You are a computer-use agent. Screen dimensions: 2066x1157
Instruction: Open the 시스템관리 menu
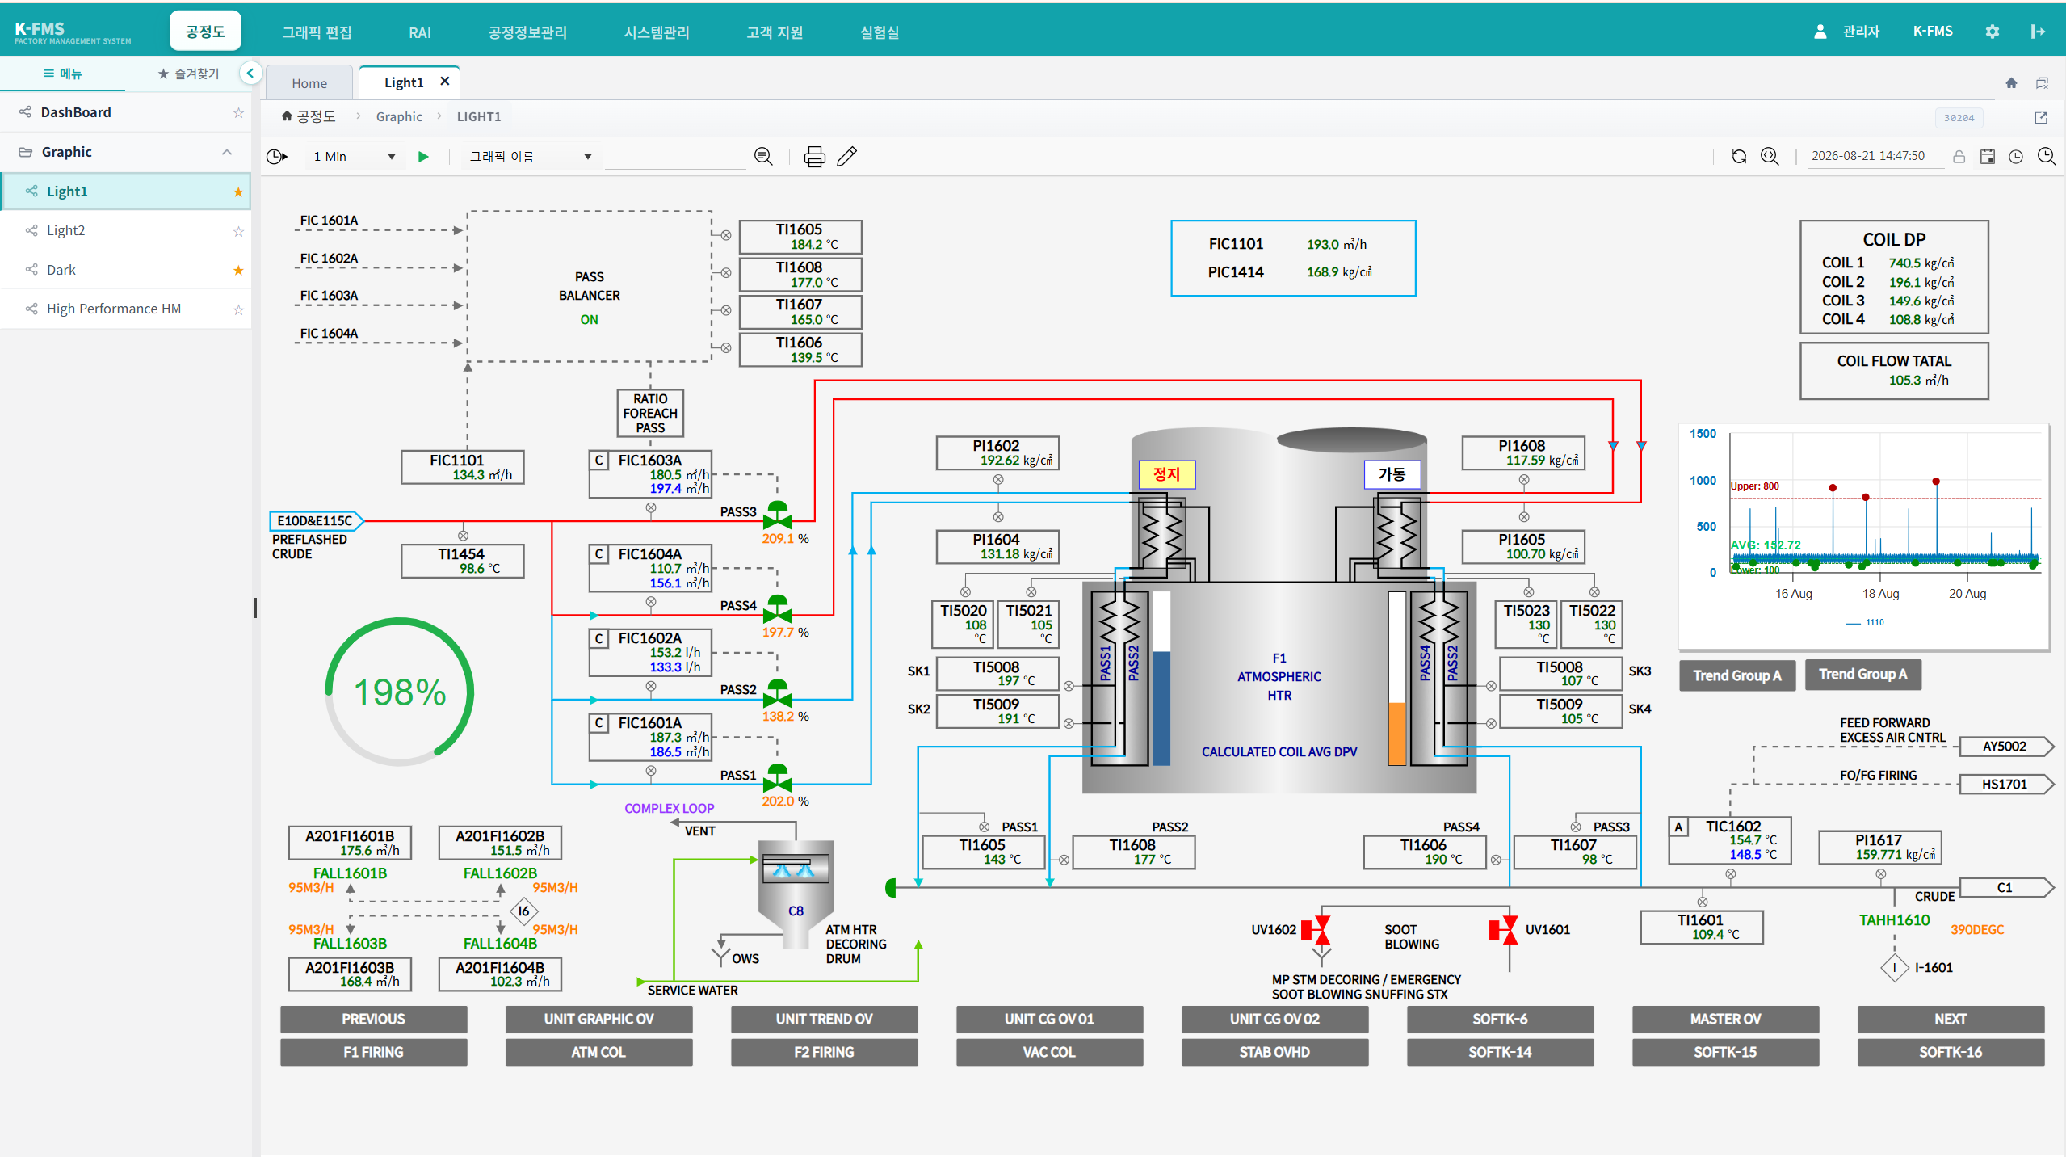(657, 32)
